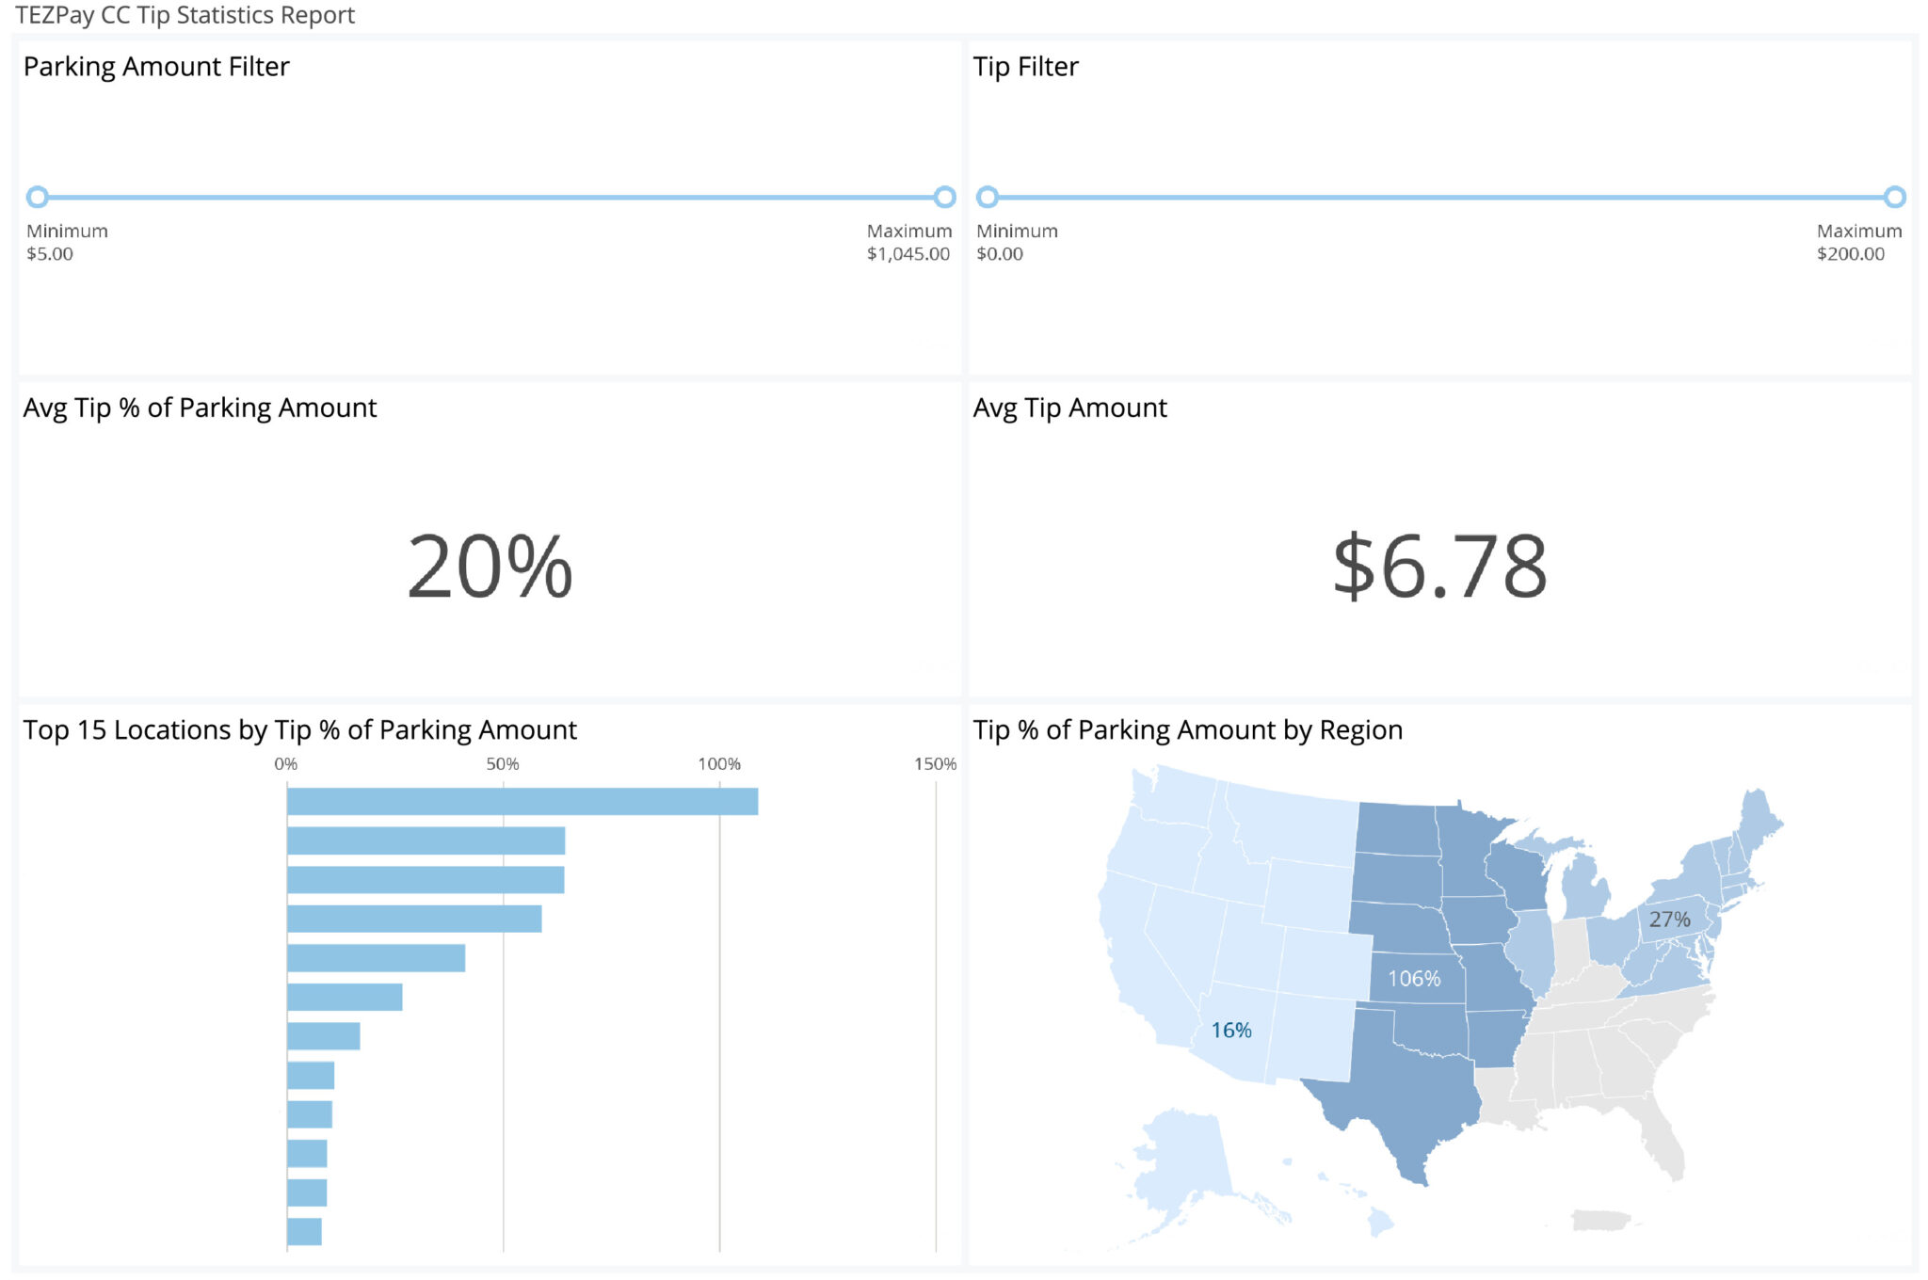
Task: Select the second bar from the top
Action: pyautogui.click(x=426, y=840)
